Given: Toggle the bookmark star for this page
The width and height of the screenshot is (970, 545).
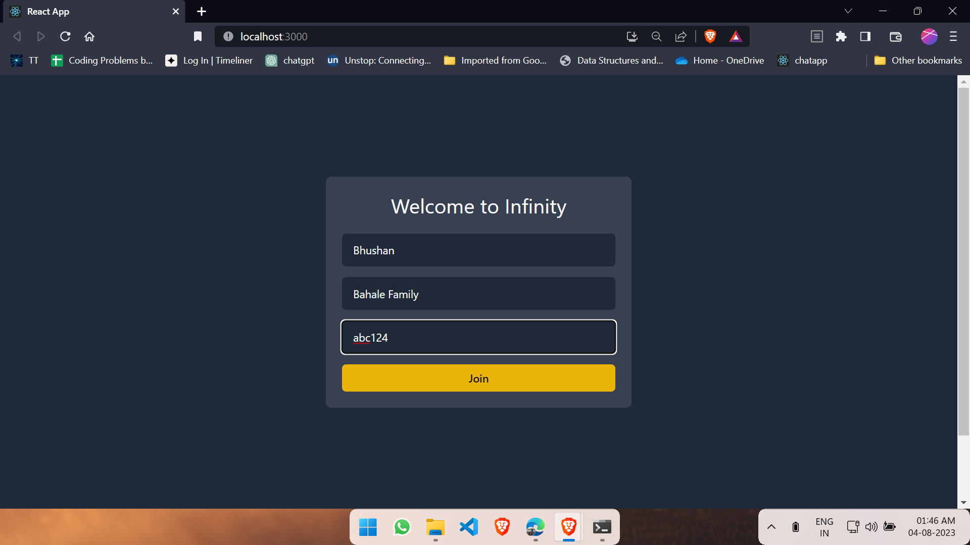Looking at the screenshot, I should 198,36.
